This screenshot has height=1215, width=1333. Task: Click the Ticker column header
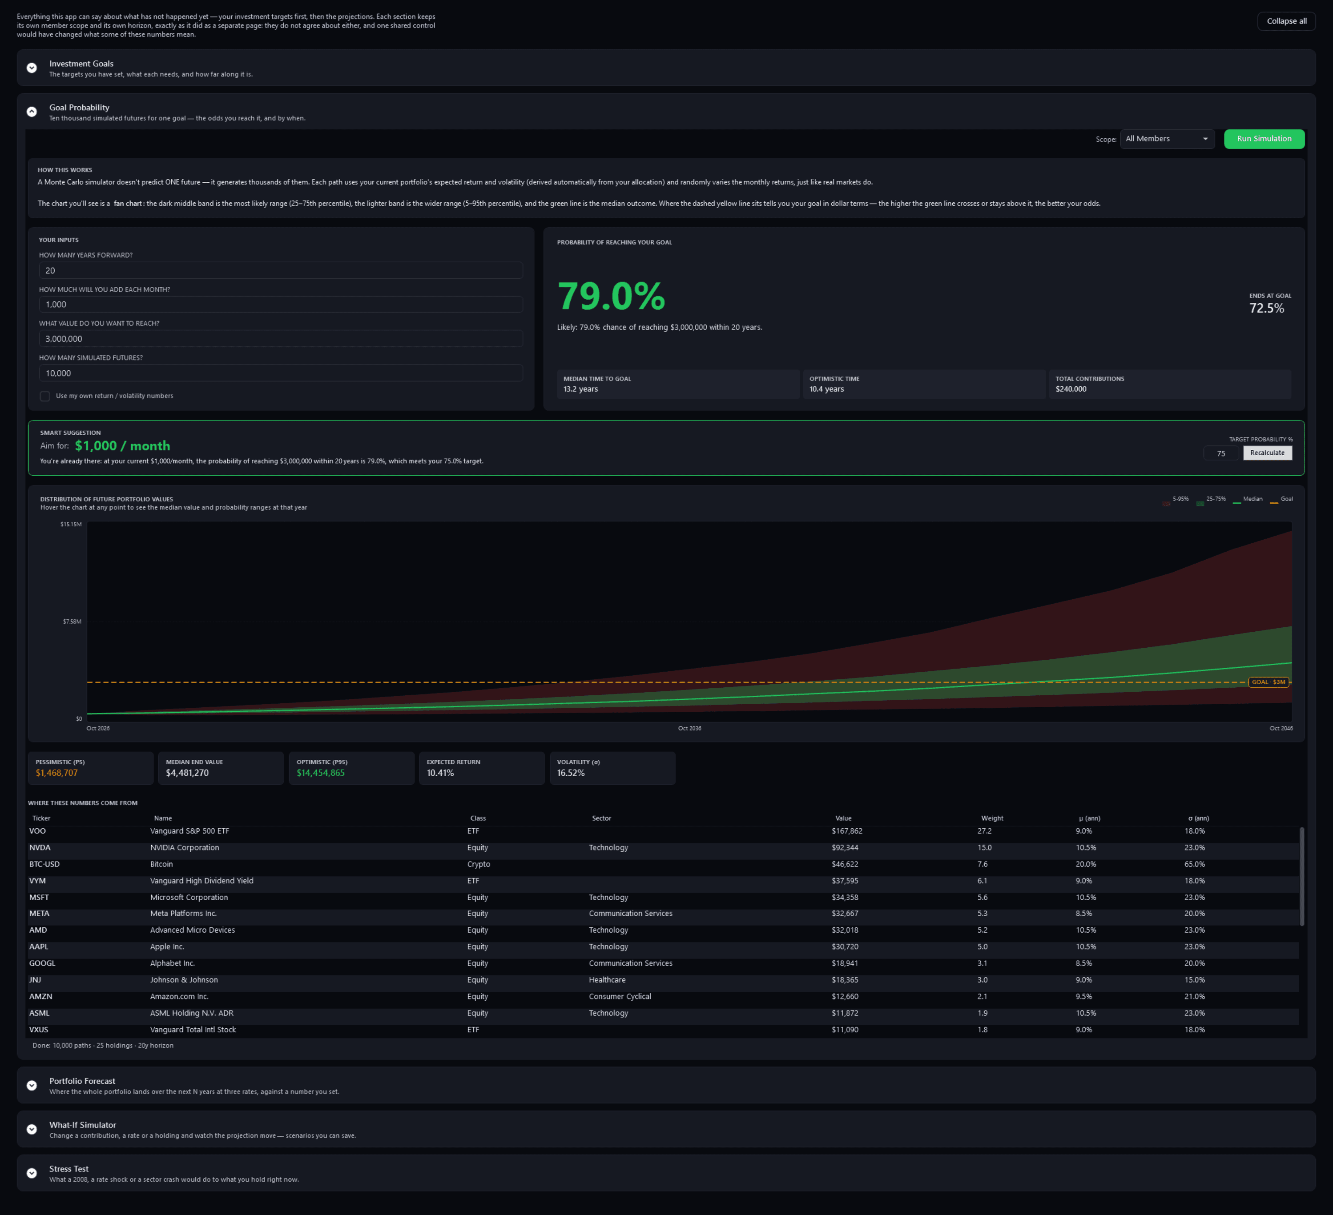click(41, 818)
